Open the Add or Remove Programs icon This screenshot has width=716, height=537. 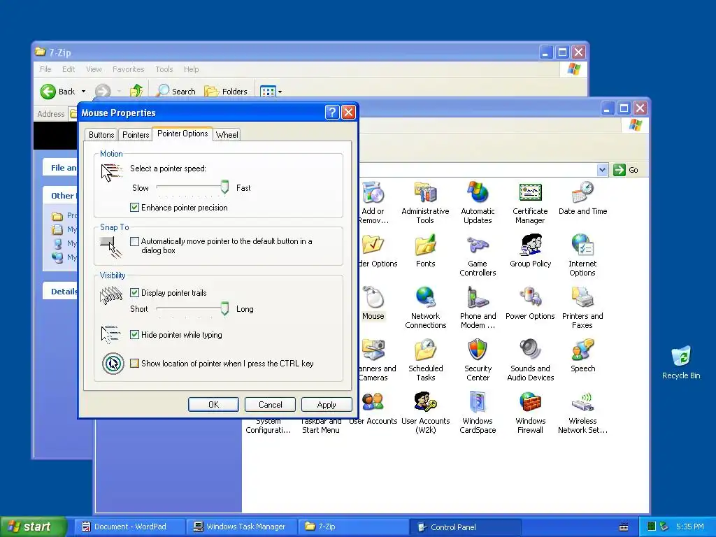(x=373, y=203)
